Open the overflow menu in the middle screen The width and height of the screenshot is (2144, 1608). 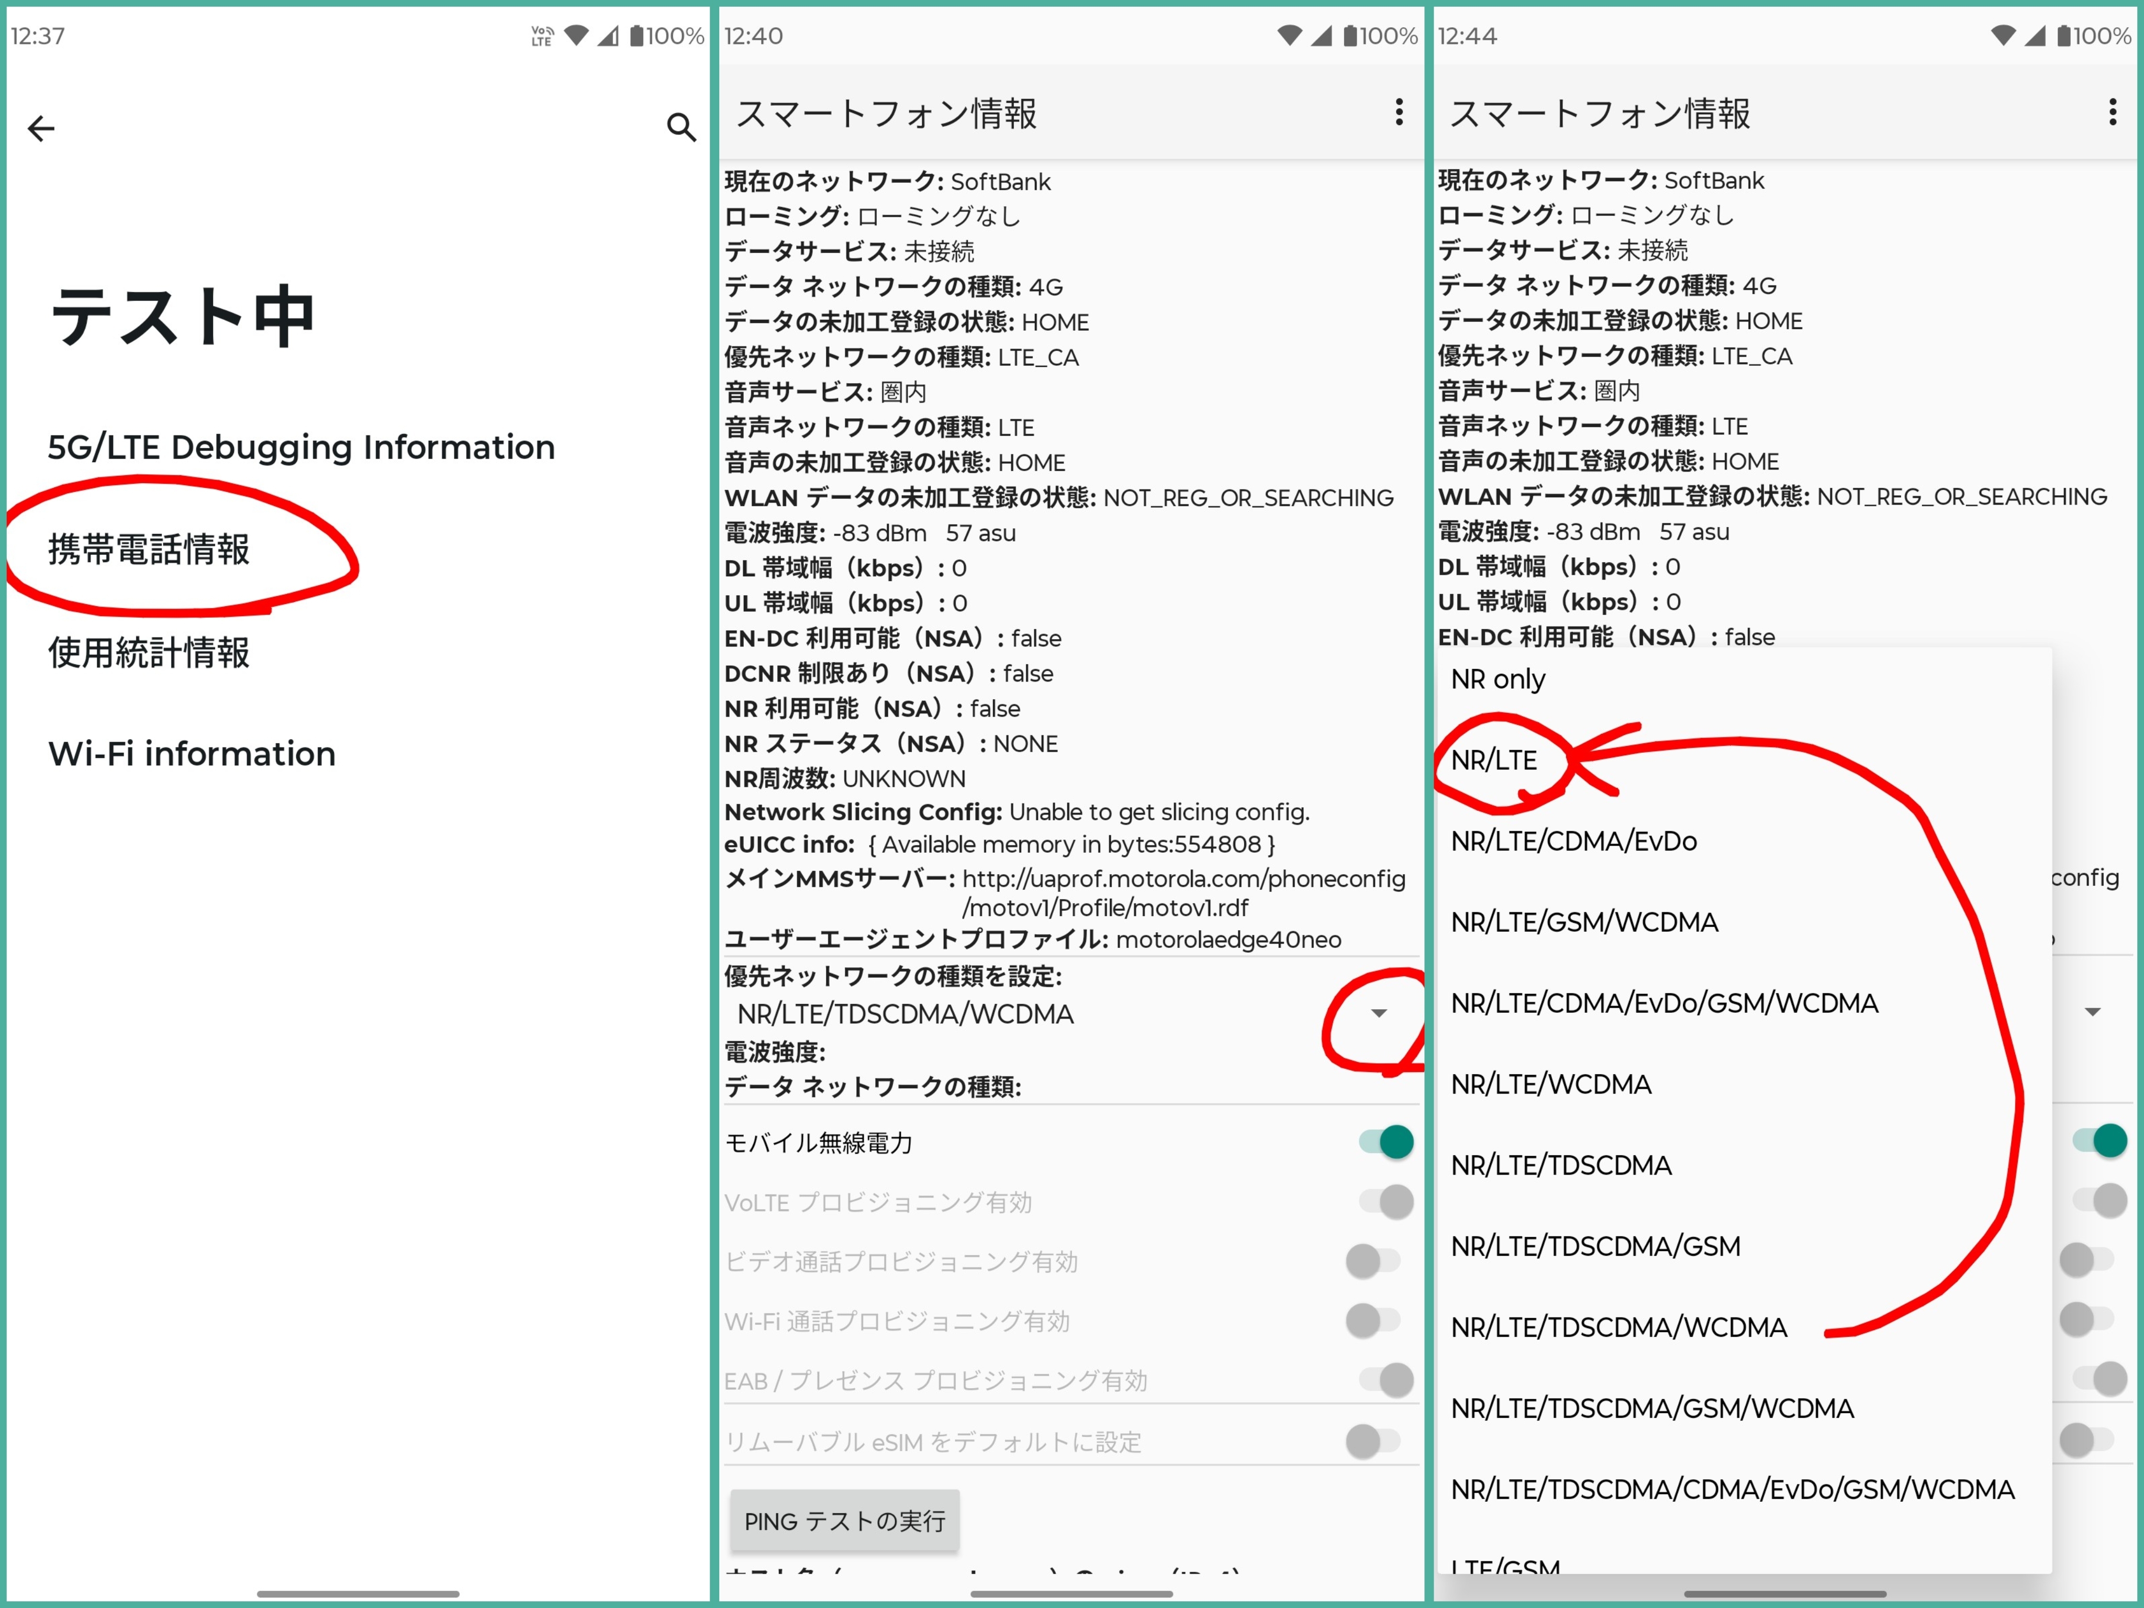(x=1399, y=111)
